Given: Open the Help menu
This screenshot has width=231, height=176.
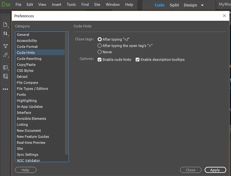Looking at the screenshot, I should (x=129, y=5).
